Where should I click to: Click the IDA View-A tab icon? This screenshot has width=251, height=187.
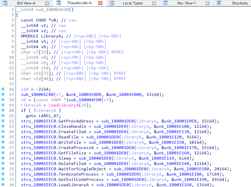5,3
